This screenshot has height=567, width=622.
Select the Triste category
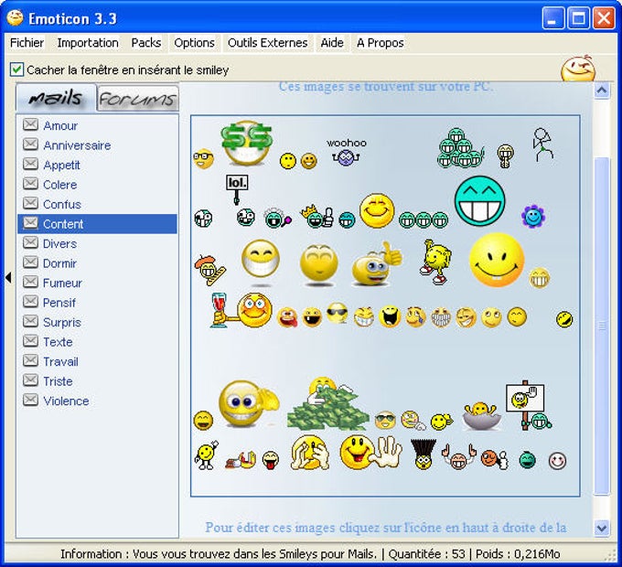tap(97, 381)
